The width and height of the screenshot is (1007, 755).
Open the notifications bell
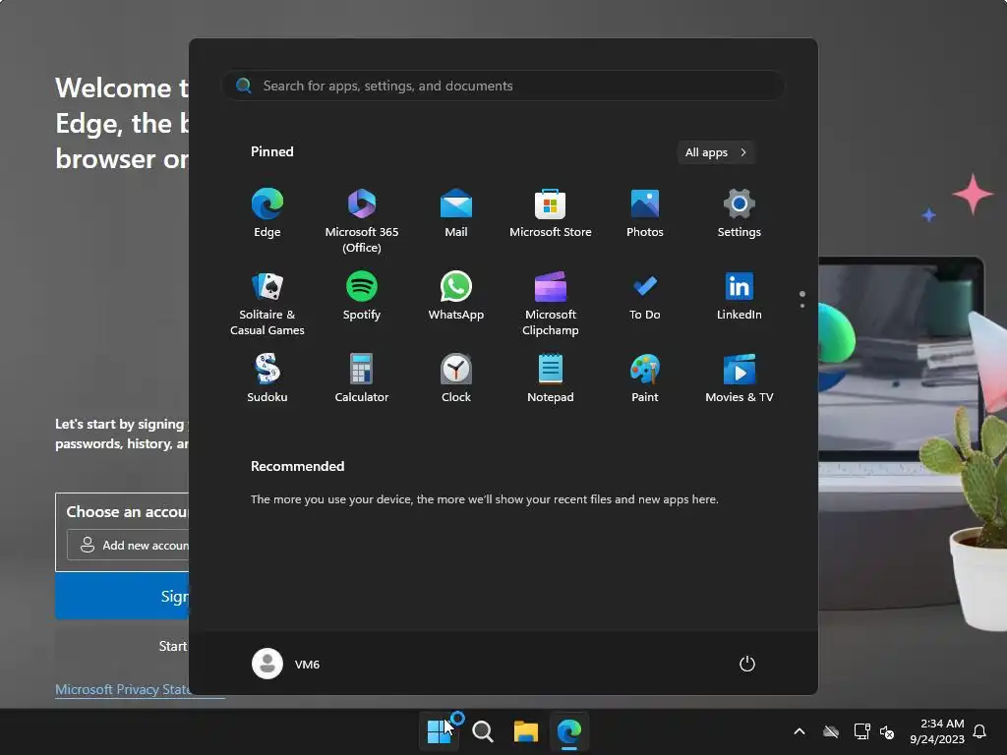coord(979,731)
